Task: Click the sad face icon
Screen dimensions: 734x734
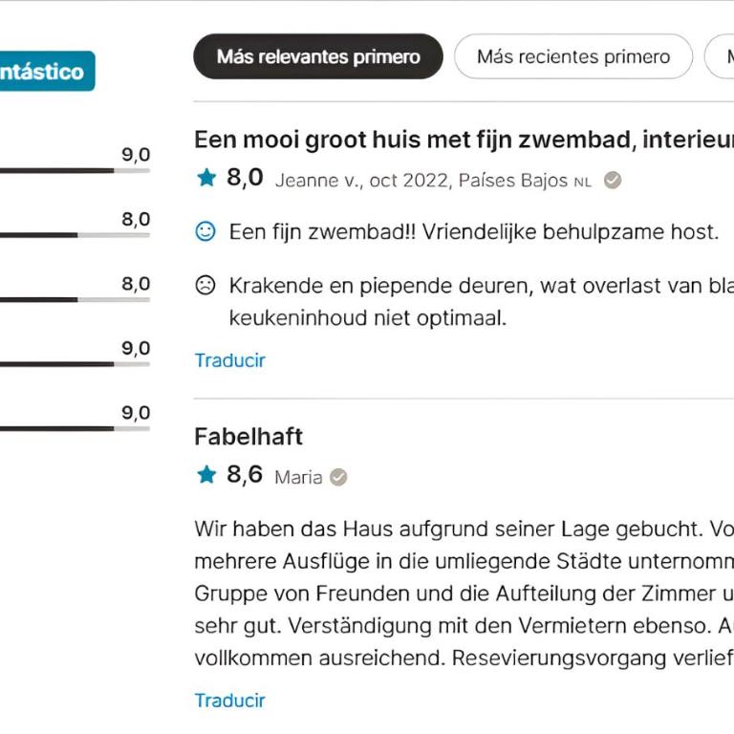Action: [x=205, y=285]
